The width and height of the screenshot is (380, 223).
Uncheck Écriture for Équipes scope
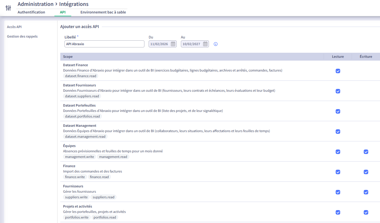click(x=366, y=152)
